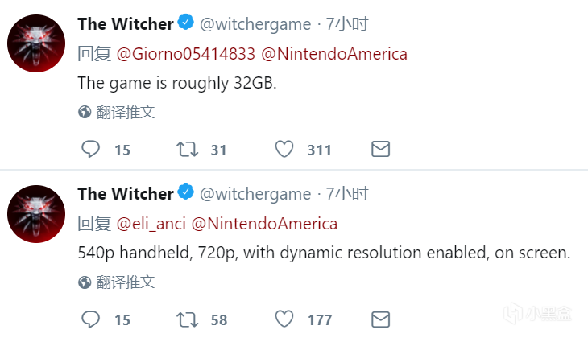The height and width of the screenshot is (338, 588).
Task: Share the resolution tweet via message icon
Action: [x=380, y=319]
